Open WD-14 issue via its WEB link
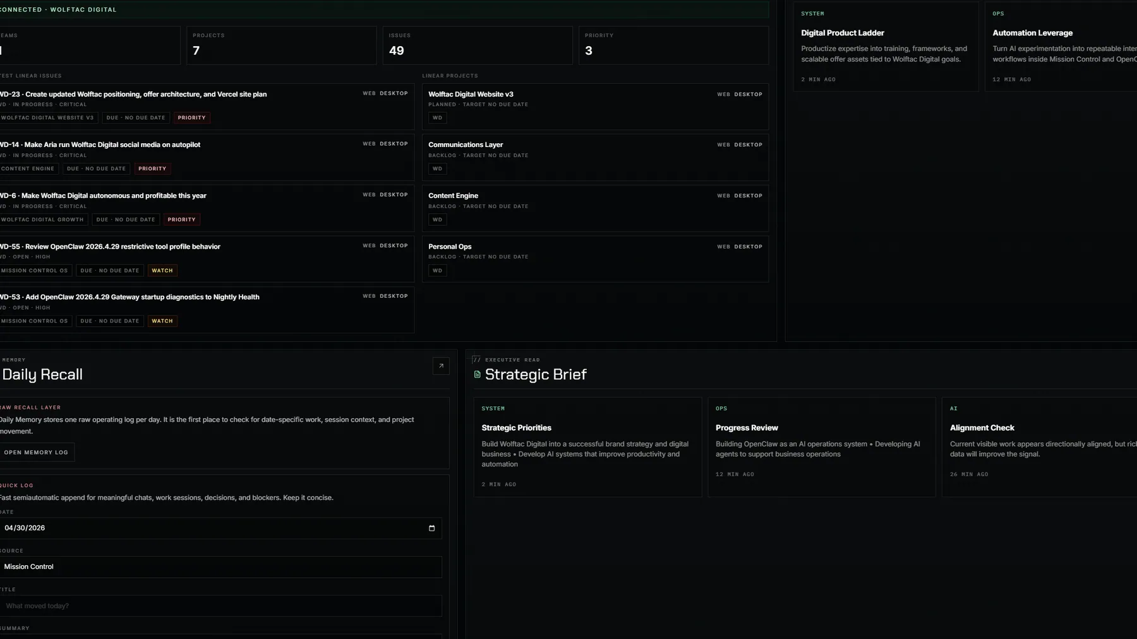Viewport: 1137px width, 639px height. (x=369, y=144)
